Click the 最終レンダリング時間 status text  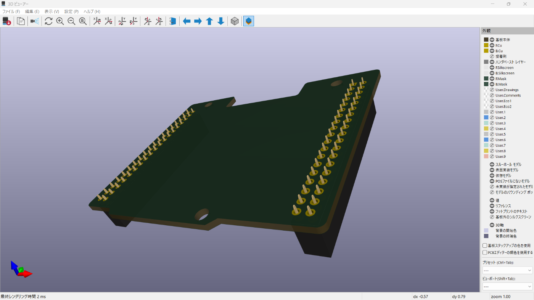[x=23, y=297]
